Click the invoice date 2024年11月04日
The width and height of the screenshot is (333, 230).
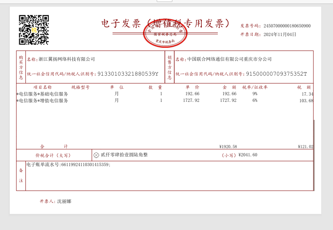click(x=280, y=34)
